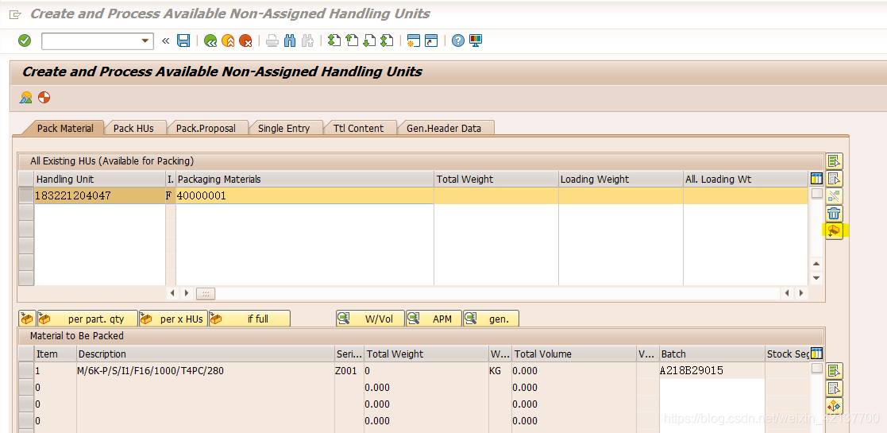
Task: Click Deselect All icon beside Material to Be Packed
Action: point(834,389)
